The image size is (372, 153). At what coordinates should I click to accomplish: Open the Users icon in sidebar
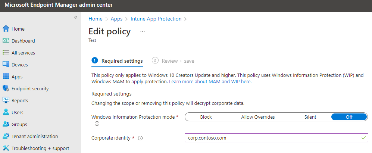click(6, 112)
